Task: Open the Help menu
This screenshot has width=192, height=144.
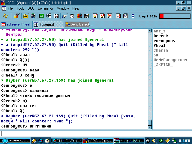Action: click(76, 8)
